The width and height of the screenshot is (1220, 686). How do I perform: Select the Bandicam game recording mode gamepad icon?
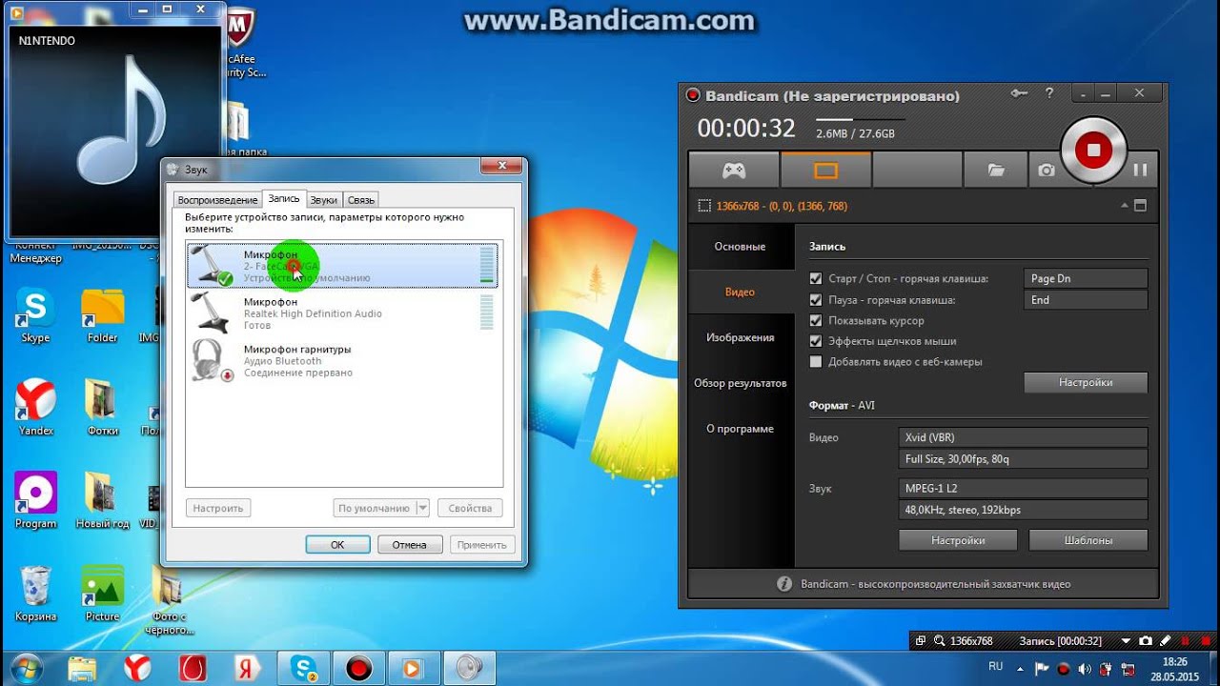pos(733,171)
